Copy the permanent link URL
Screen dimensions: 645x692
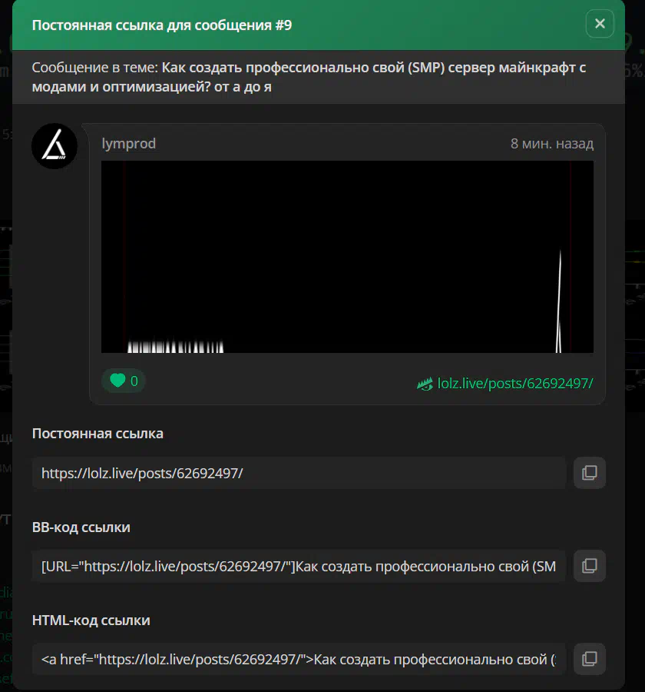pos(589,473)
